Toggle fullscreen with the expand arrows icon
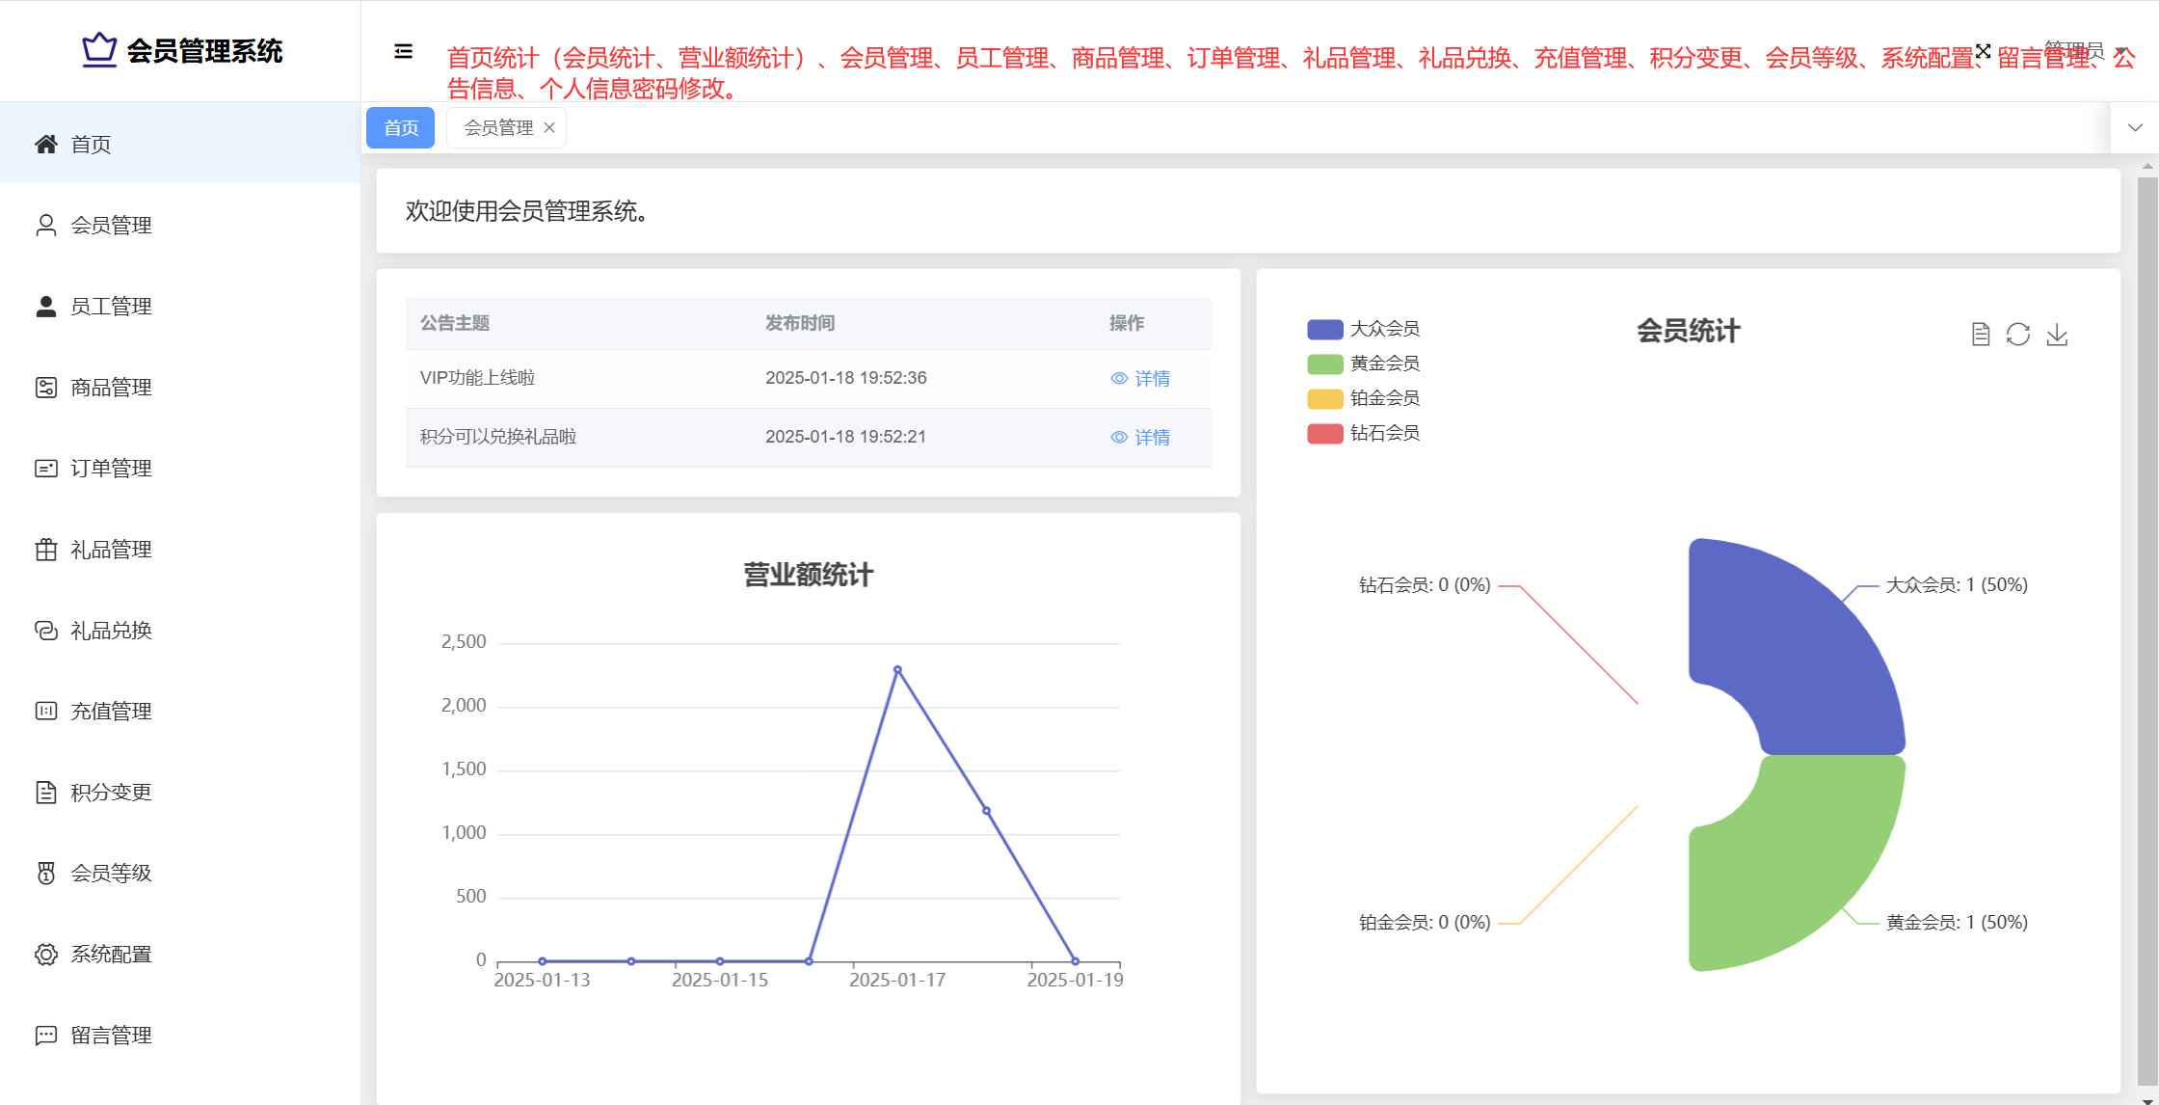 click(1983, 51)
